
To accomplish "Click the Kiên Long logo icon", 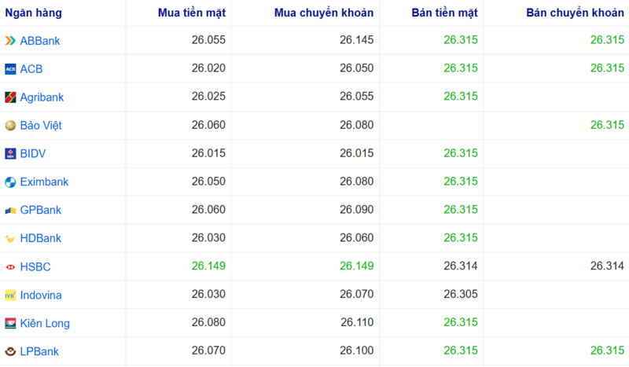I will click(x=10, y=324).
